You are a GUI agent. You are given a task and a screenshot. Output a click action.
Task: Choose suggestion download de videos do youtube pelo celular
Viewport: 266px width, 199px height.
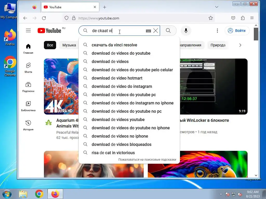[x=129, y=70]
